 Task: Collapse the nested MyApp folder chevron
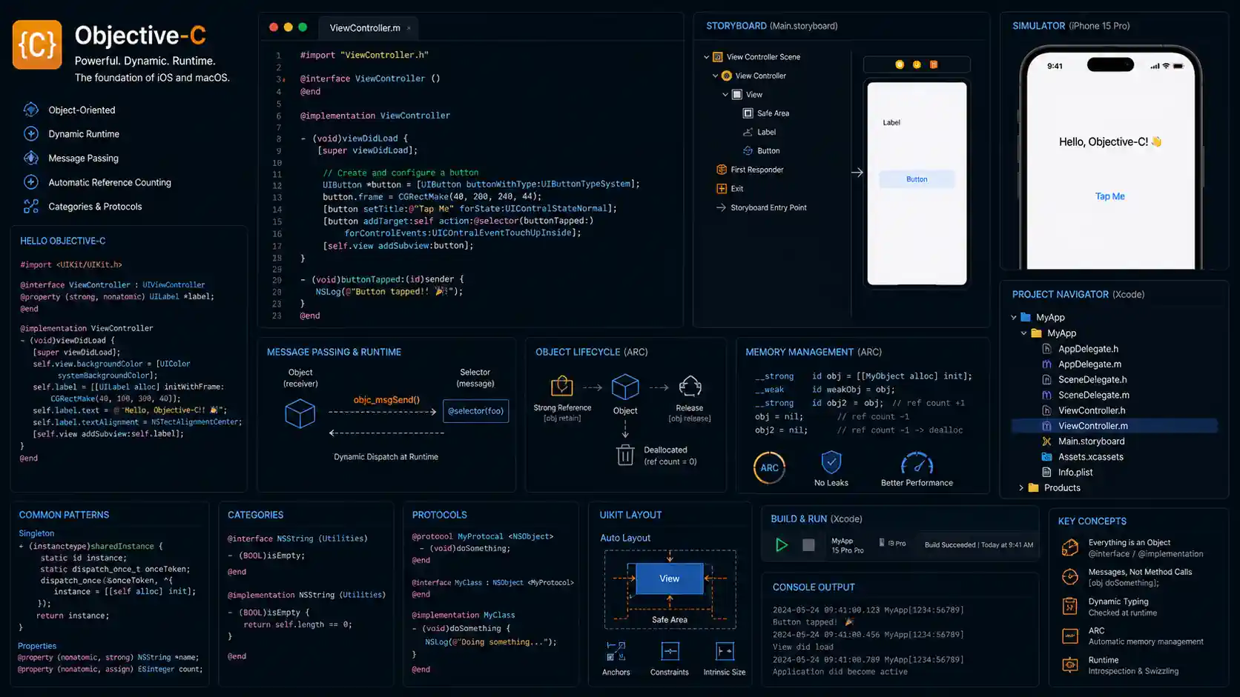[1024, 333]
